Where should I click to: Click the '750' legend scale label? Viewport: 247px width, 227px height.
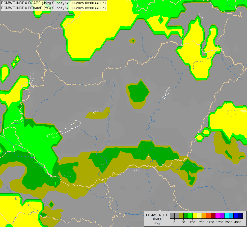pos(202,222)
